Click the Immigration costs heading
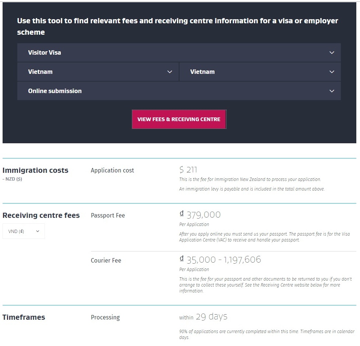Viewport: 360px width, 346px height. point(35,170)
